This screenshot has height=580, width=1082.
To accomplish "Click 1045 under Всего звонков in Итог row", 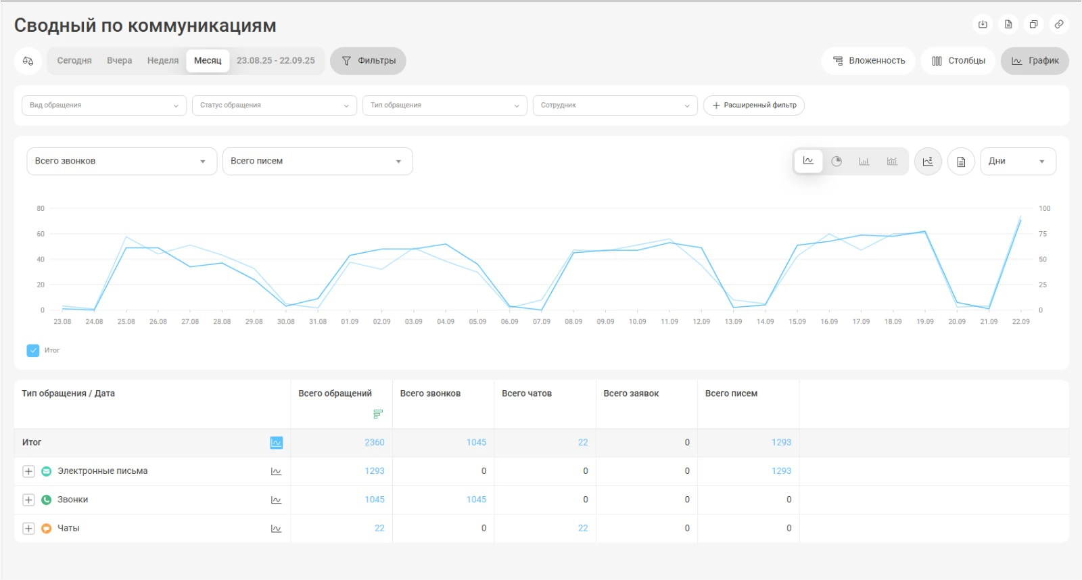I will (476, 443).
